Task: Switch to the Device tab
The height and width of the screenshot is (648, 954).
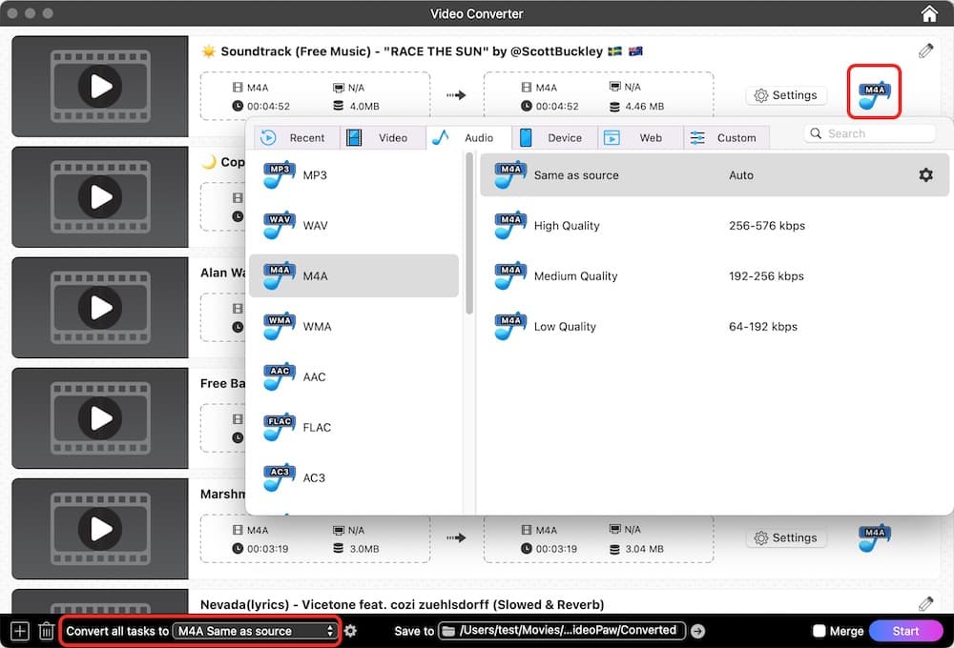Action: 554,137
